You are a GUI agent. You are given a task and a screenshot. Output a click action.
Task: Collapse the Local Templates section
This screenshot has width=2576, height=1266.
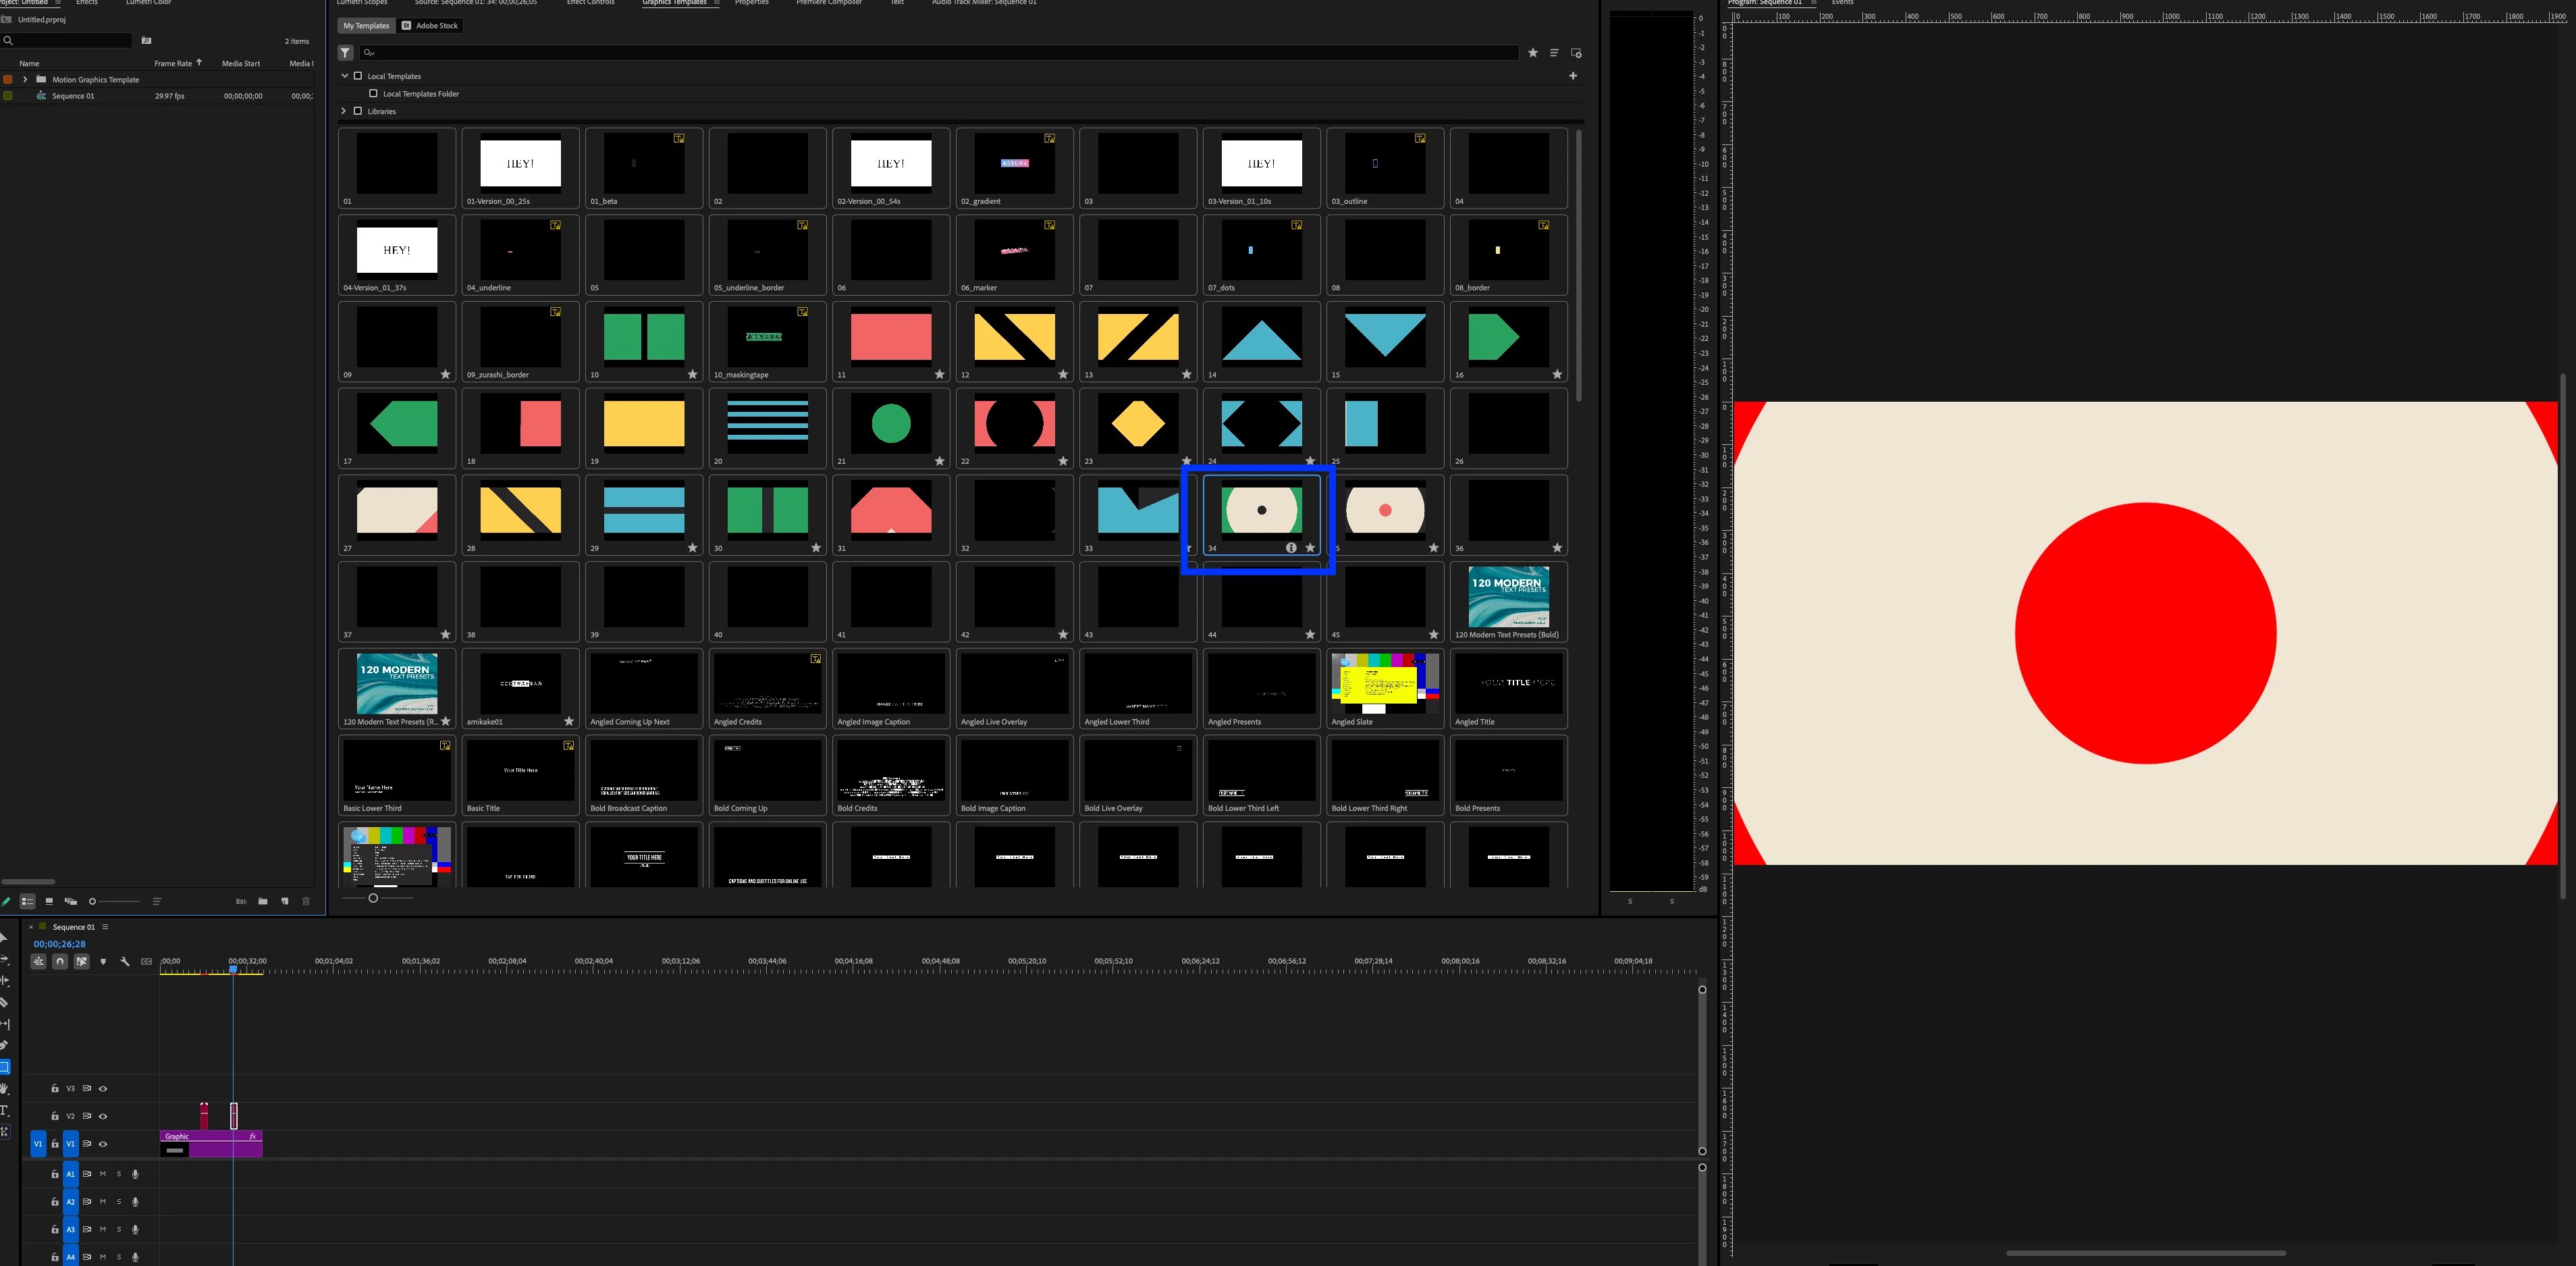[345, 76]
